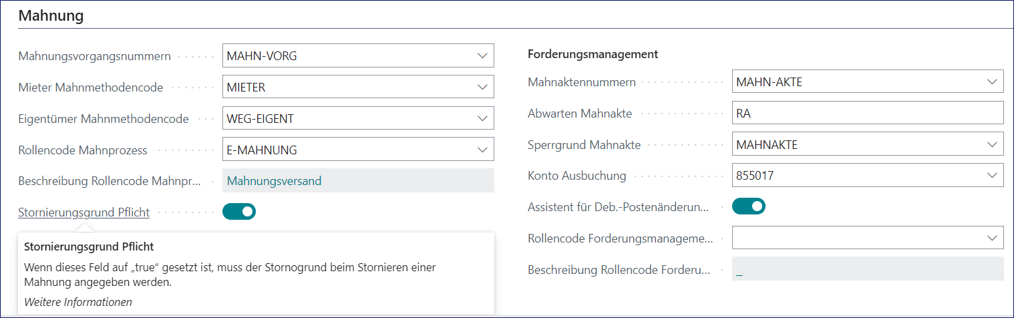Expand the Rollencode Forderungsmanagement dropdown

(991, 237)
